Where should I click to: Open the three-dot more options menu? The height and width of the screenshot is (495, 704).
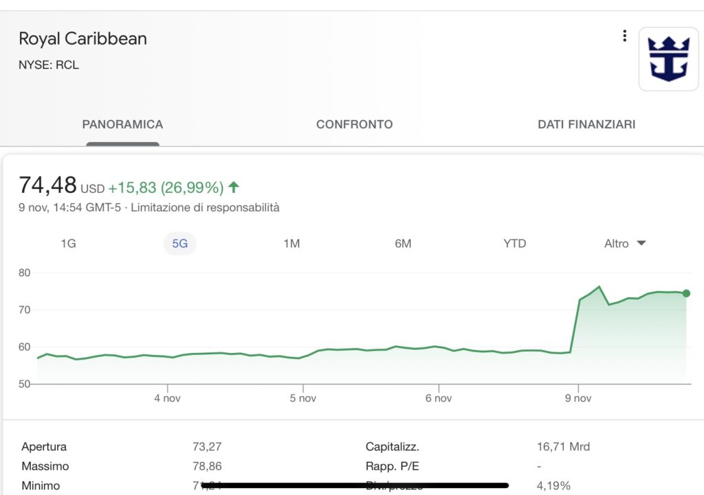(x=624, y=36)
